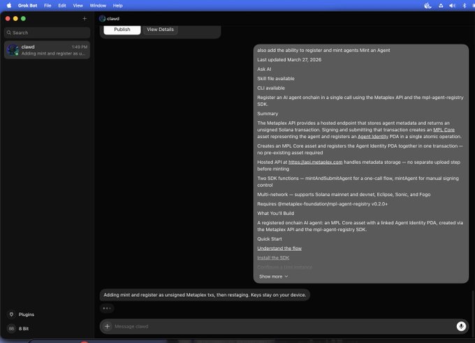Image resolution: width=475 pixels, height=343 pixels.
Task: Click the 'Summary' heading text
Action: coord(268,114)
